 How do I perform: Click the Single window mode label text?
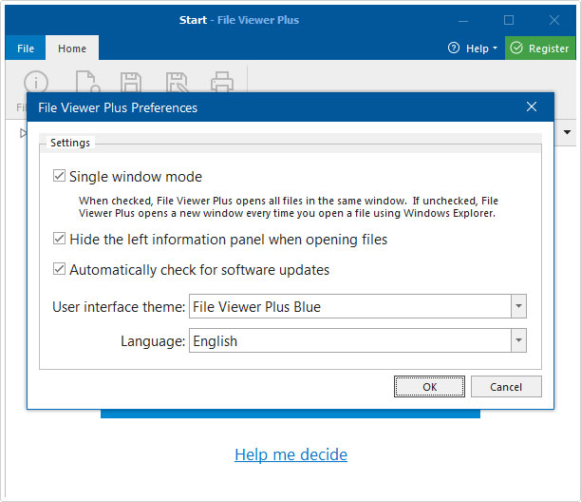click(136, 177)
